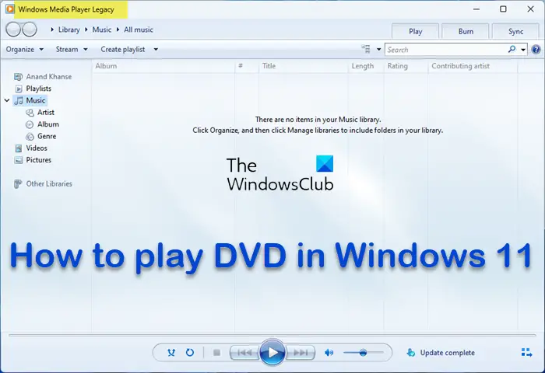Go forward with the Forward navigation button

(30, 30)
